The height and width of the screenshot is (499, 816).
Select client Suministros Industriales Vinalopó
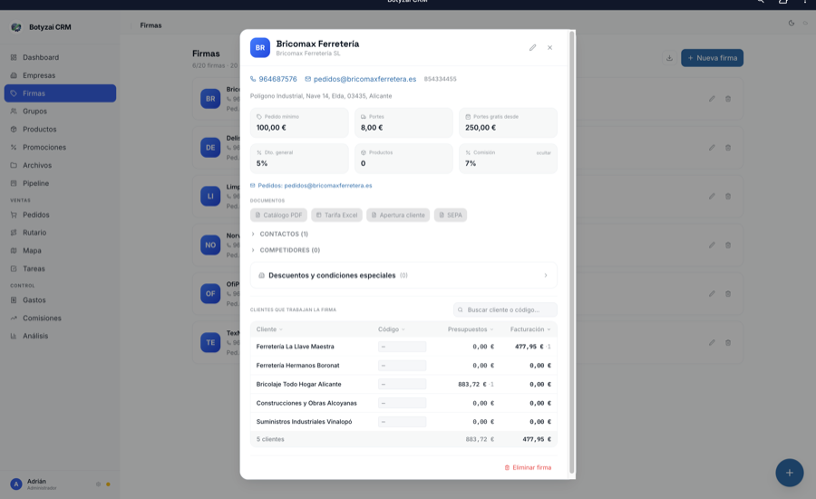304,421
